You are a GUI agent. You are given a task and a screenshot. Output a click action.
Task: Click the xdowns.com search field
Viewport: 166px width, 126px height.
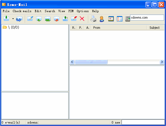tap(147, 17)
